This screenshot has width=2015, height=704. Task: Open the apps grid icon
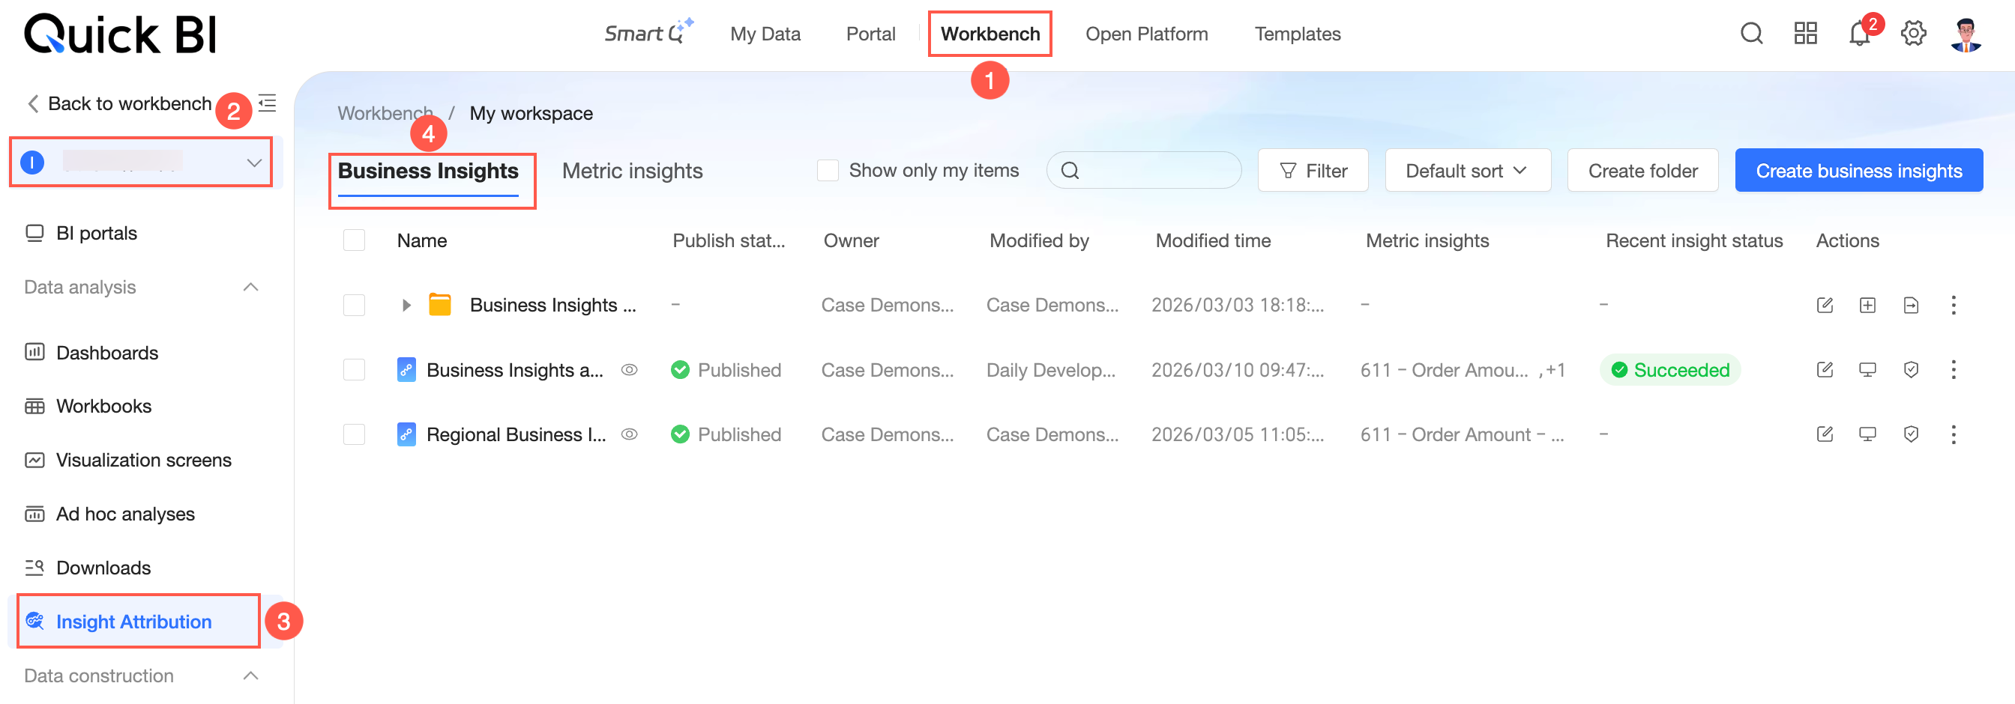click(x=1805, y=34)
